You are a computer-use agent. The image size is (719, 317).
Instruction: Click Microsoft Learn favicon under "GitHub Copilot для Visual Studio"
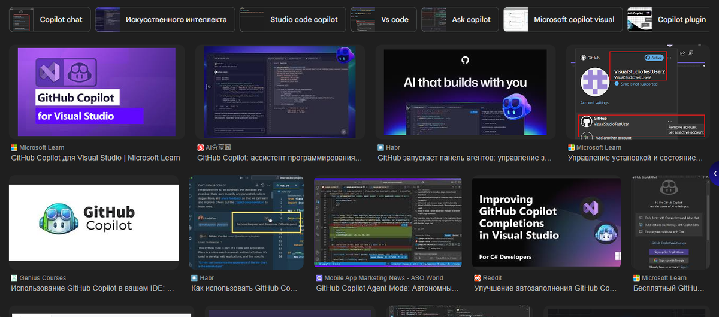coord(14,147)
